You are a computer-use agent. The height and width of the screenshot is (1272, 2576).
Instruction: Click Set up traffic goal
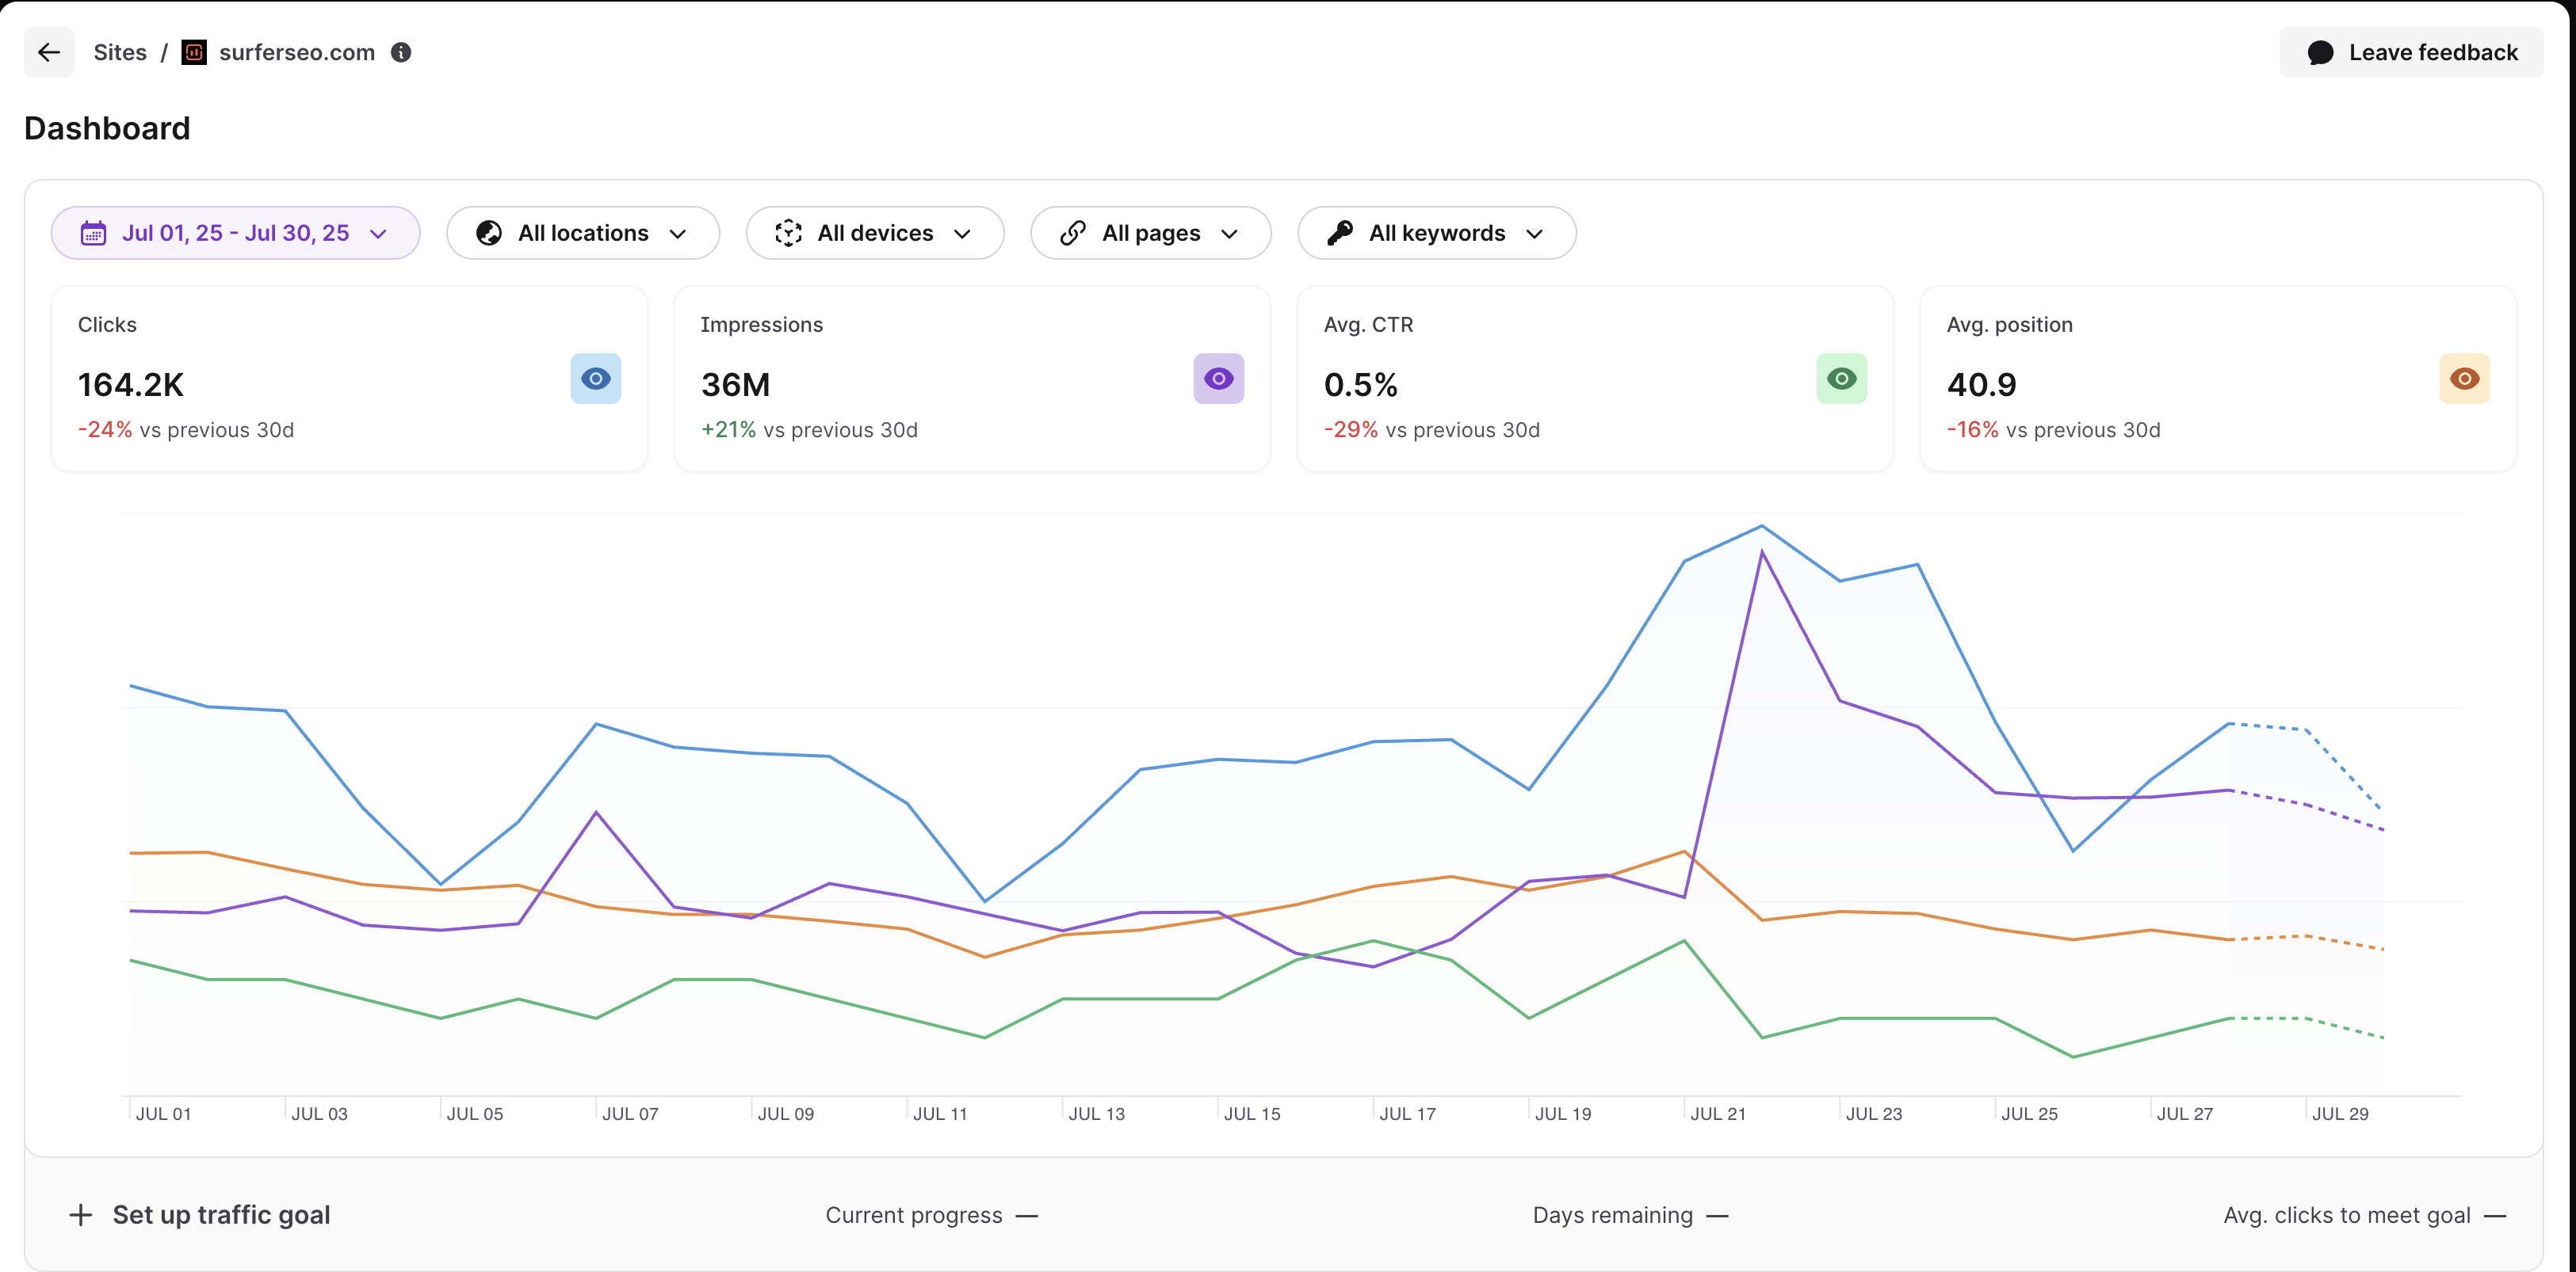click(221, 1215)
